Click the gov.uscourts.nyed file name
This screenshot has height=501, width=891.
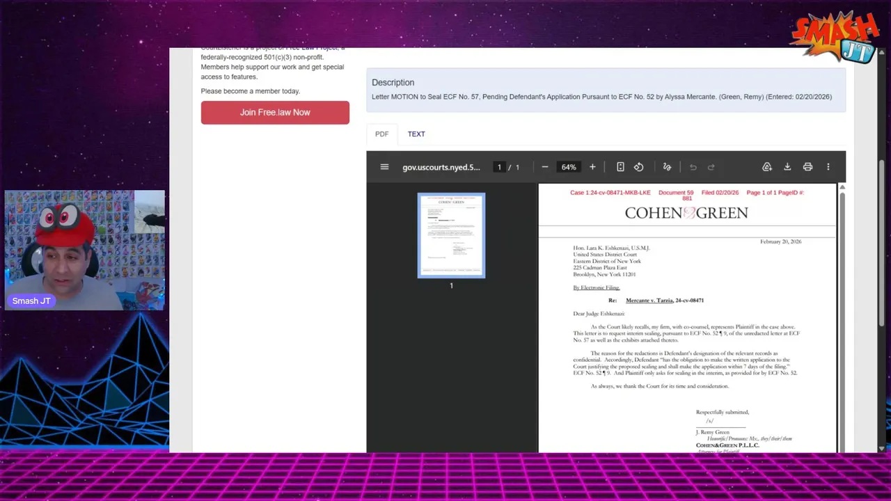pos(441,167)
